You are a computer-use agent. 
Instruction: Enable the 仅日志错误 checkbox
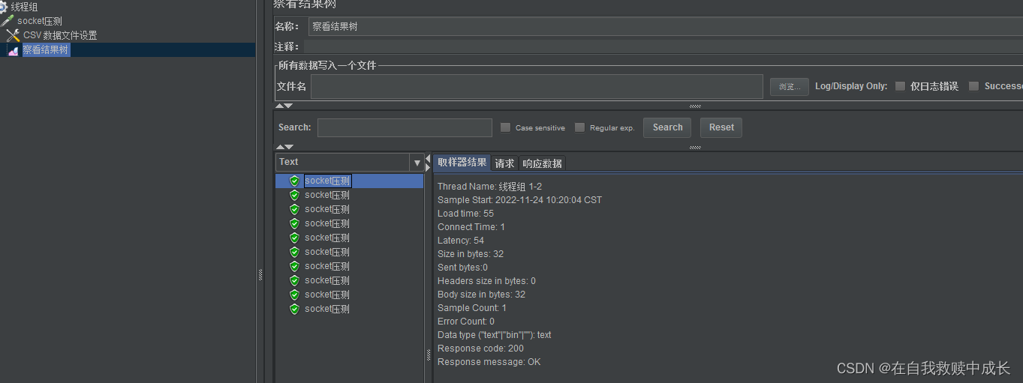point(900,86)
